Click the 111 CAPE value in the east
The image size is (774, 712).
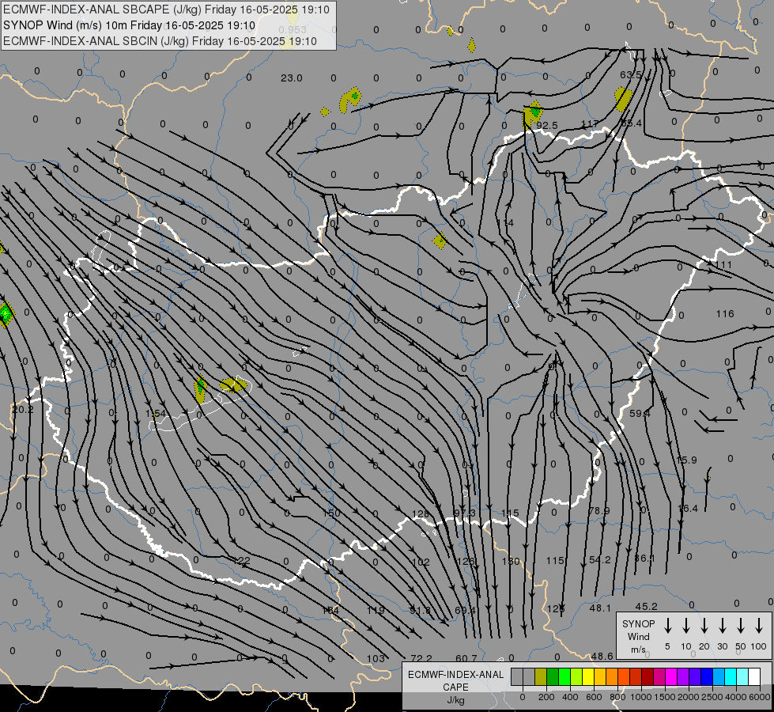click(723, 265)
